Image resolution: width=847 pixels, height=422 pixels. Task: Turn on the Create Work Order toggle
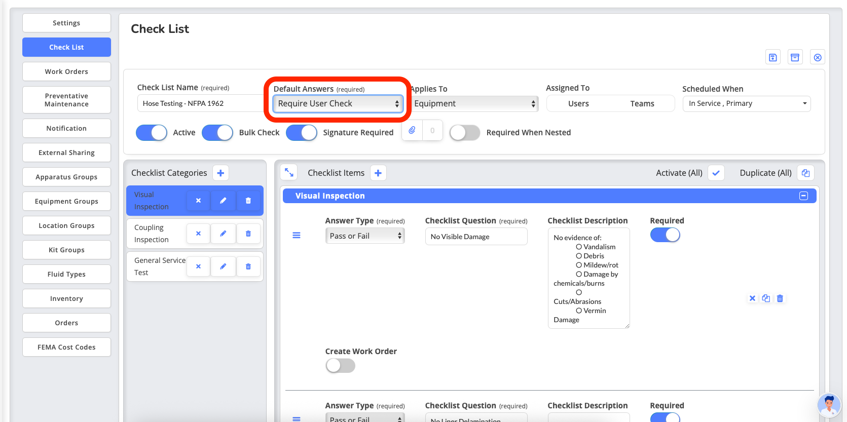340,366
